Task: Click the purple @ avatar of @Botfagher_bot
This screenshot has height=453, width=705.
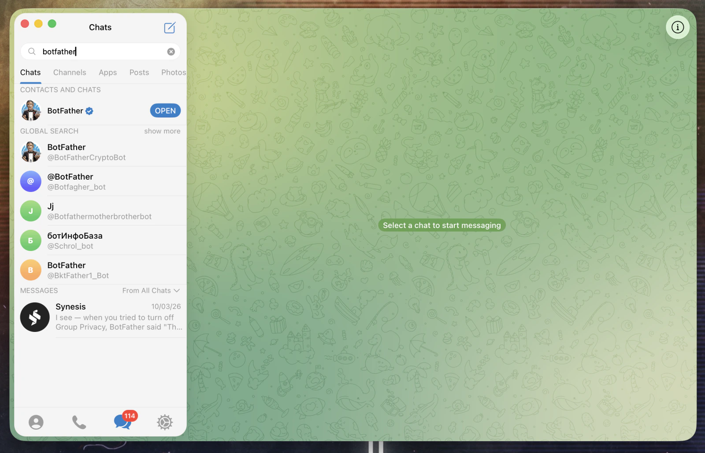Action: pos(31,181)
